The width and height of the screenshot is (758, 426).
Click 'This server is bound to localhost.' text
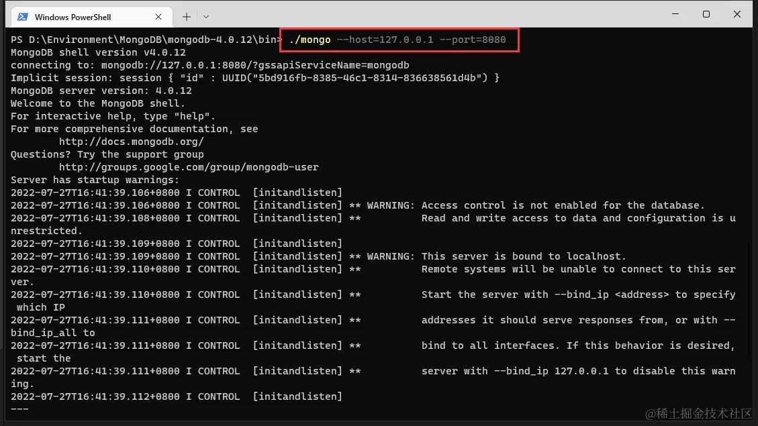coord(524,256)
